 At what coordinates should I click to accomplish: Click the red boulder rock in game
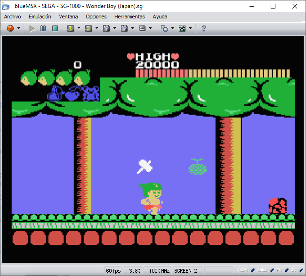pos(278,206)
